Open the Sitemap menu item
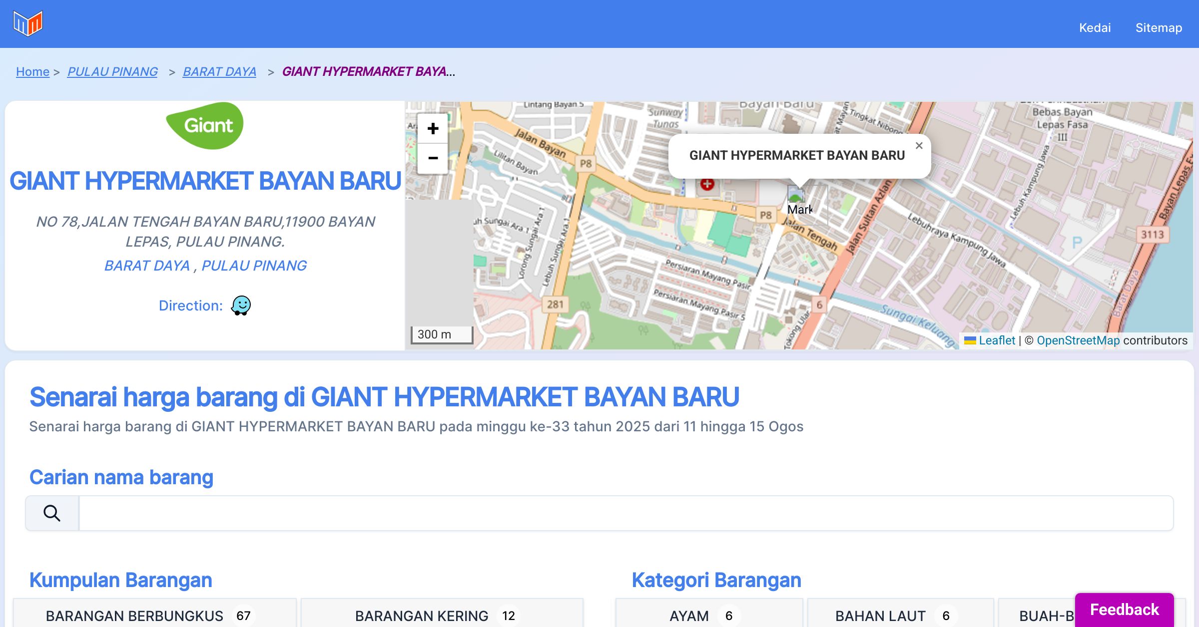 click(x=1159, y=27)
